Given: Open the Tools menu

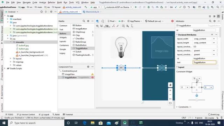Looking at the screenshot, I should point(71,2).
